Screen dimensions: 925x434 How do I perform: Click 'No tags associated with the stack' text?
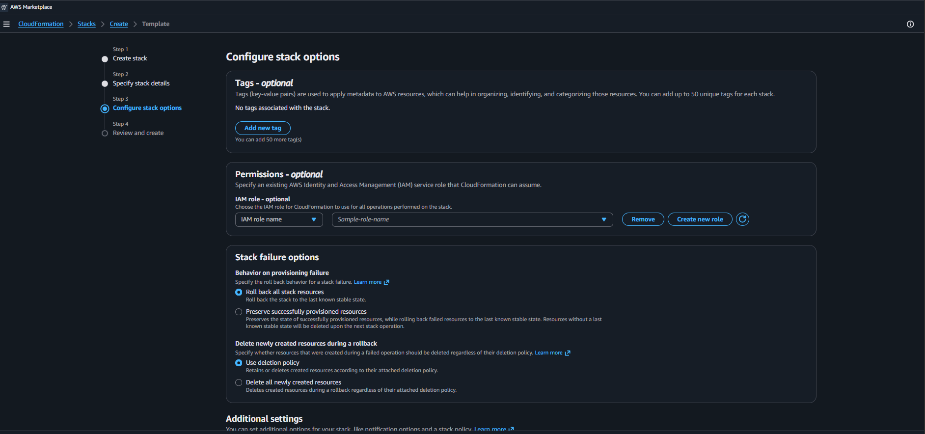(282, 108)
